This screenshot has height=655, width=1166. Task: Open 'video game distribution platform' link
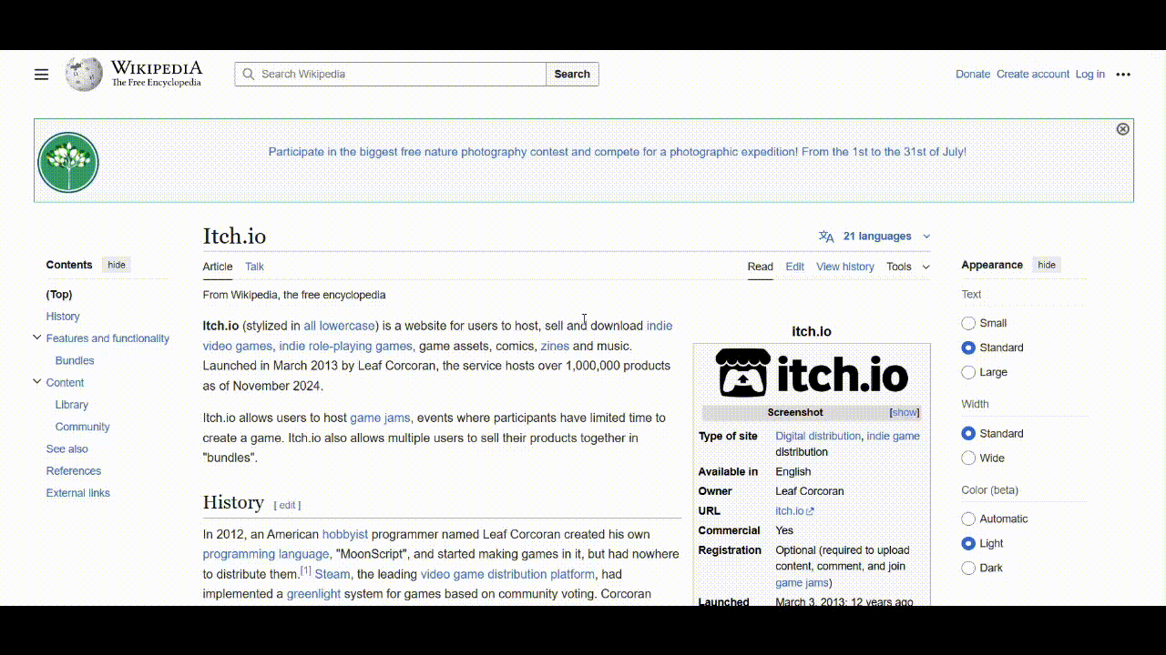[x=507, y=574]
